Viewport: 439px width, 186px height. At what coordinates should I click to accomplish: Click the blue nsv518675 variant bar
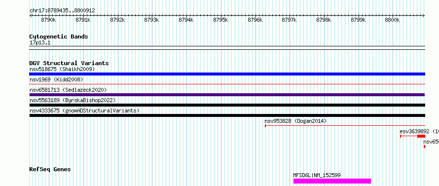(227, 74)
